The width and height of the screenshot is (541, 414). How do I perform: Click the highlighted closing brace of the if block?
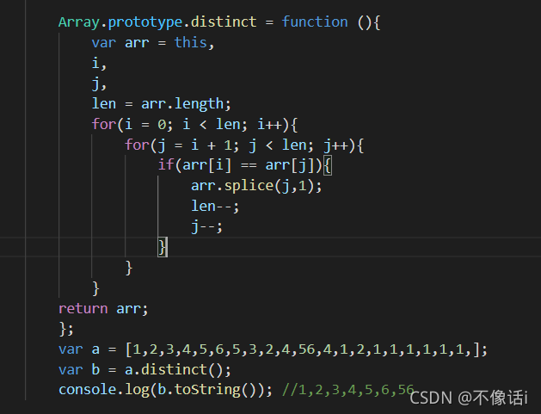coord(163,247)
